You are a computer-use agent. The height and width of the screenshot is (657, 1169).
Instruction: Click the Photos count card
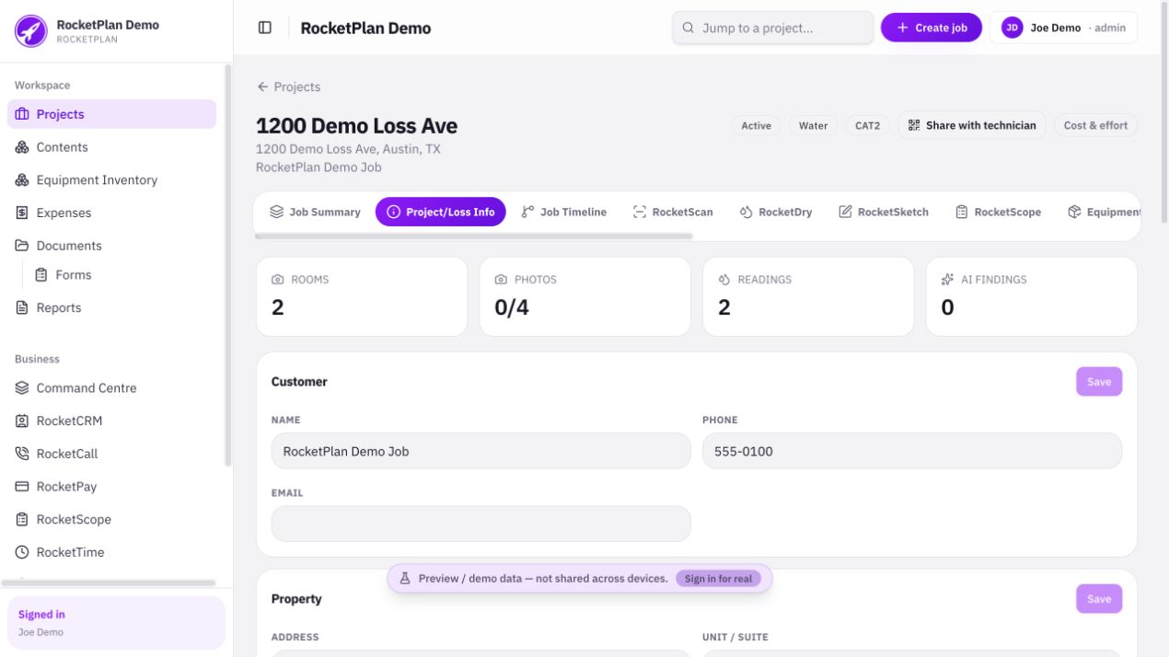(585, 296)
